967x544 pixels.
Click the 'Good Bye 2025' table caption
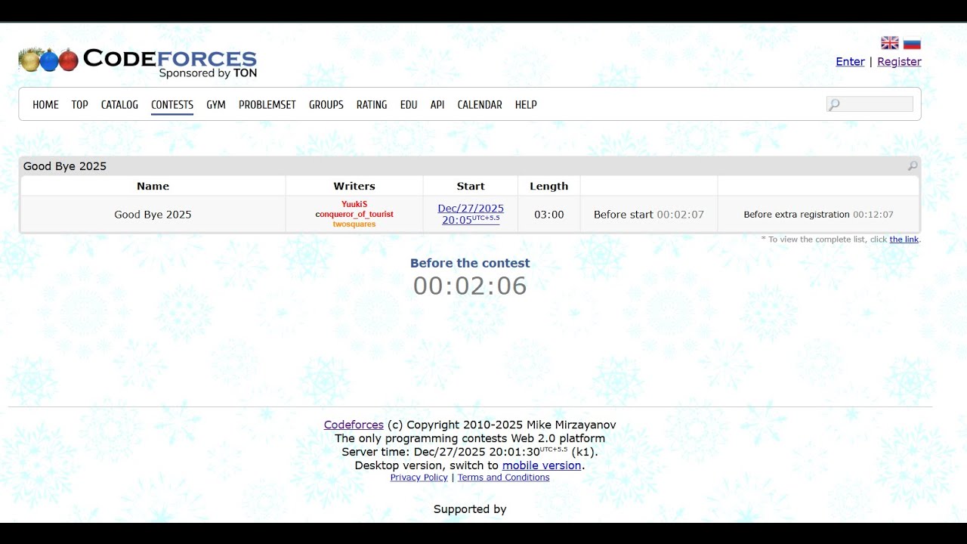65,166
